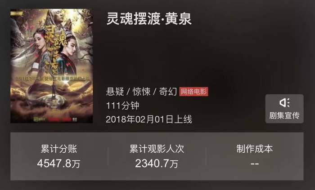Open the 灵魂摆渡·黄泉 movie poster
The image size is (315, 190).
click(x=52, y=66)
